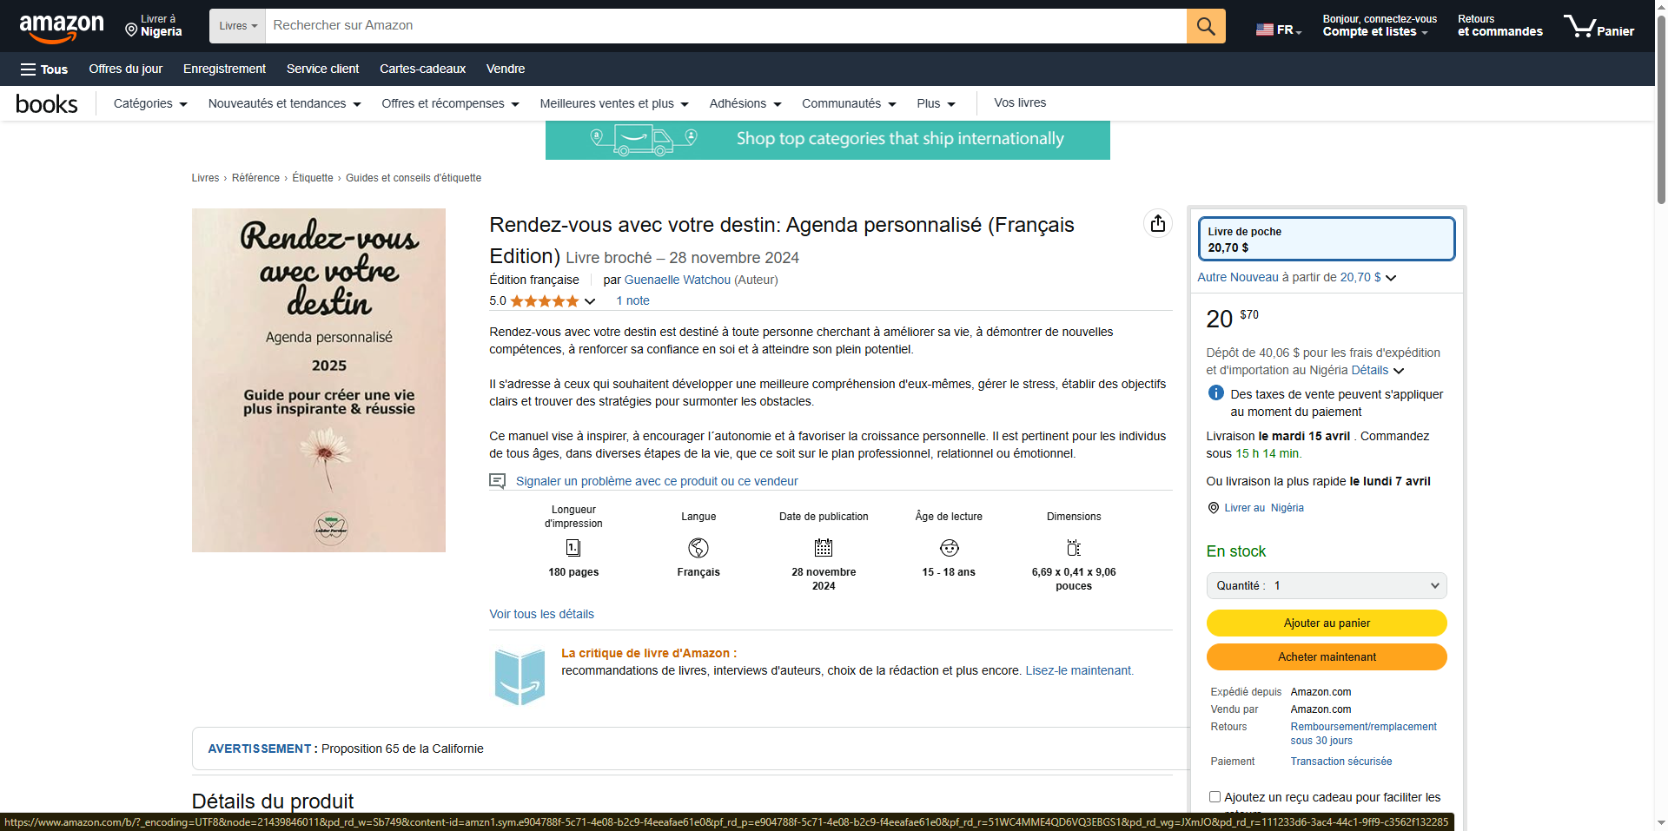Open Offres et récompenses menu

(x=450, y=103)
